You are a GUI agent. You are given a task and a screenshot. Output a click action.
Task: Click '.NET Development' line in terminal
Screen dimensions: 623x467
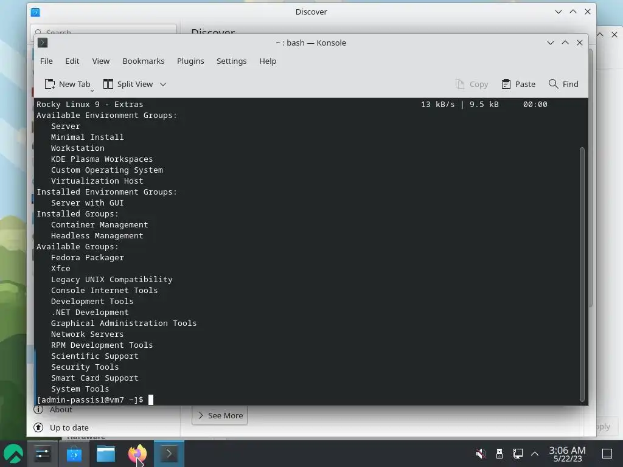90,313
